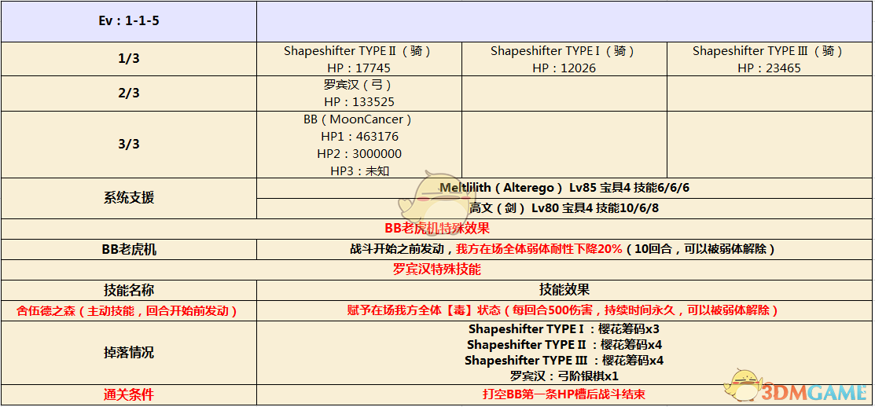Click the '技能名称' column header

point(129,290)
